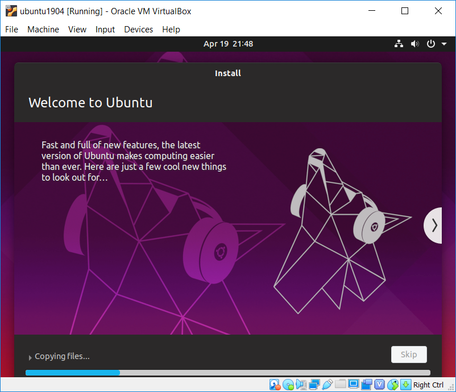Click the Welcome to Ubuntu heading
The image size is (456, 392).
(90, 103)
